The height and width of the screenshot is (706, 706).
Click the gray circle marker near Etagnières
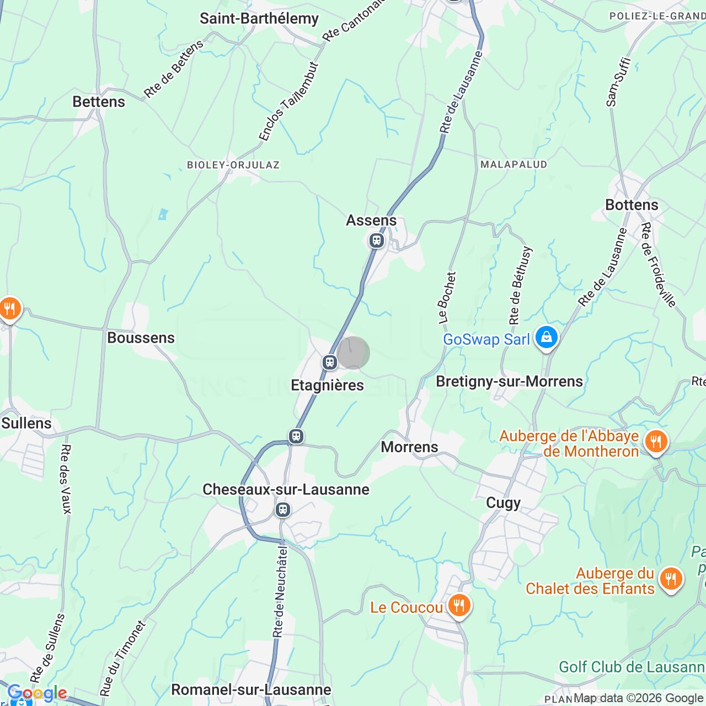coord(353,353)
